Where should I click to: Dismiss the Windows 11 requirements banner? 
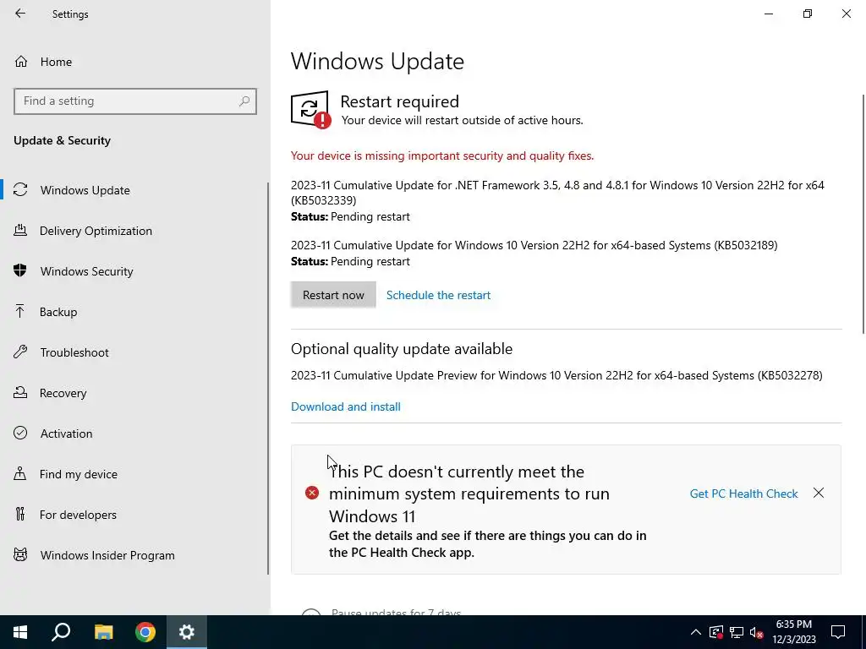[x=819, y=493]
